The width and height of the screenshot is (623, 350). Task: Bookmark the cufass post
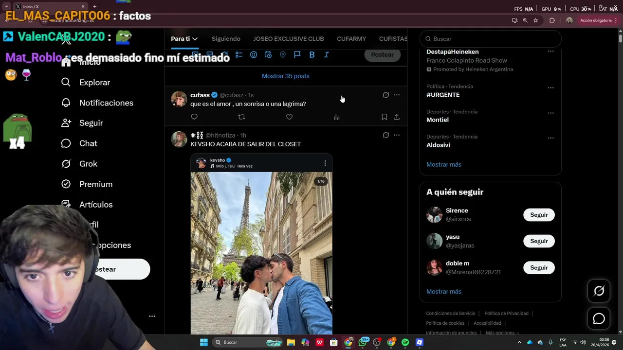click(x=384, y=117)
